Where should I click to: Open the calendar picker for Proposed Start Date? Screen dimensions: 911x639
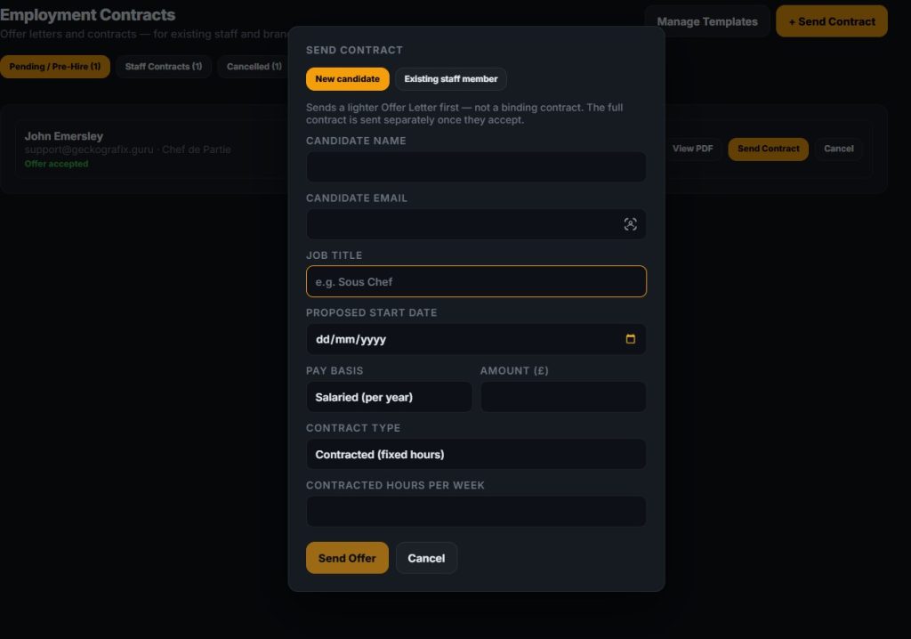click(x=631, y=339)
